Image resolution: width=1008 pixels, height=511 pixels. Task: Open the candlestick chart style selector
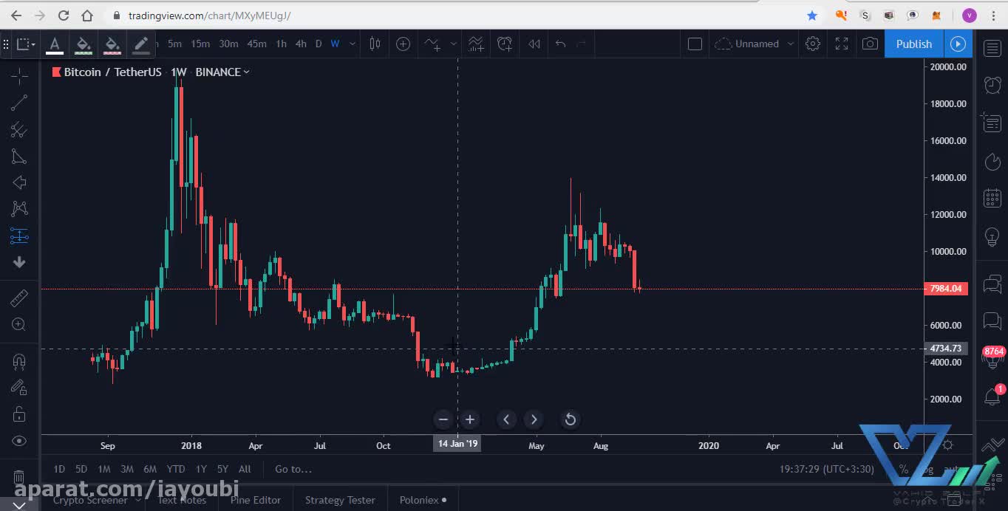(375, 44)
